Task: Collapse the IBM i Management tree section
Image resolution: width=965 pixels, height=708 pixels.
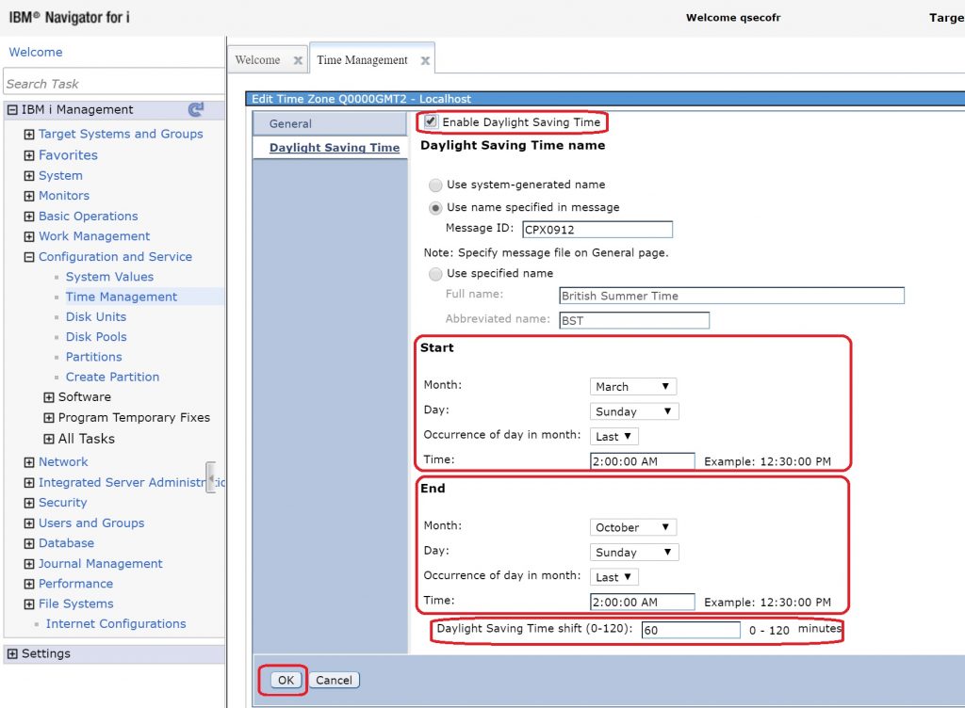Action: pyautogui.click(x=12, y=110)
